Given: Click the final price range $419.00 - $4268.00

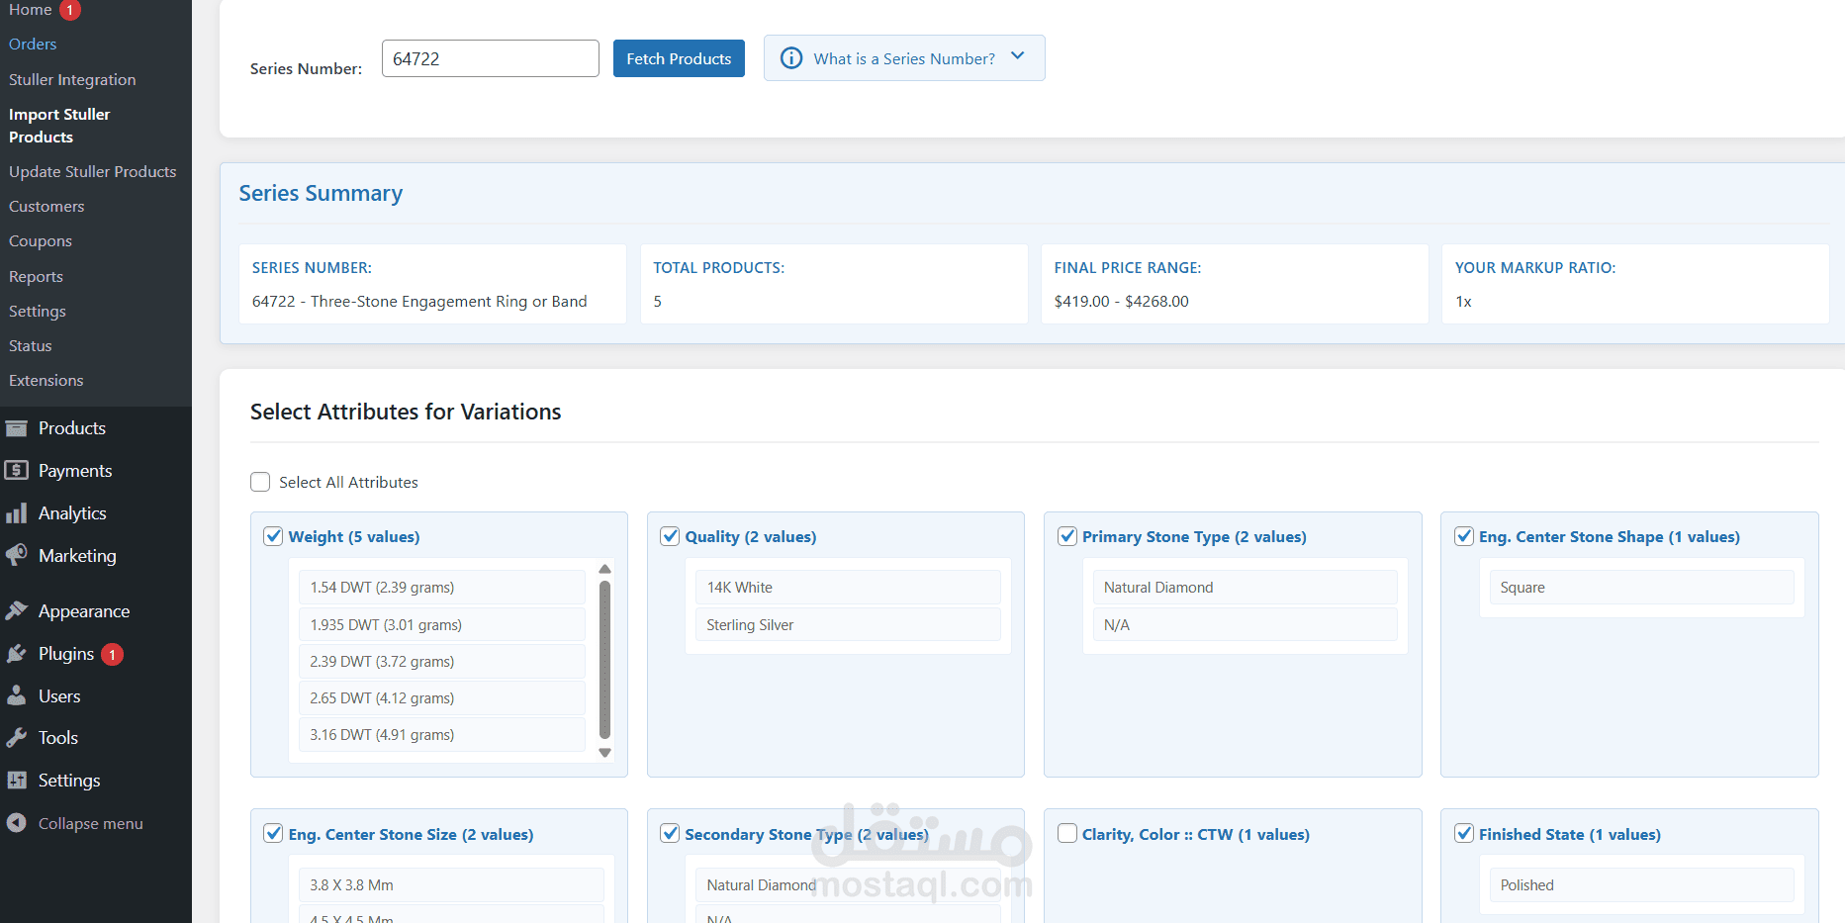Looking at the screenshot, I should pos(1121,302).
